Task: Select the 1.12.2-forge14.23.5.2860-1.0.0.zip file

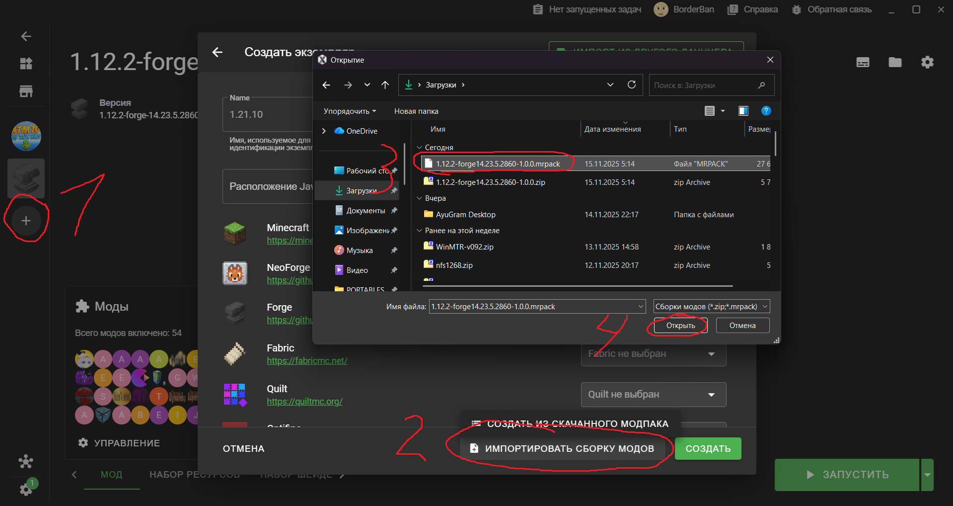Action: 490,182
